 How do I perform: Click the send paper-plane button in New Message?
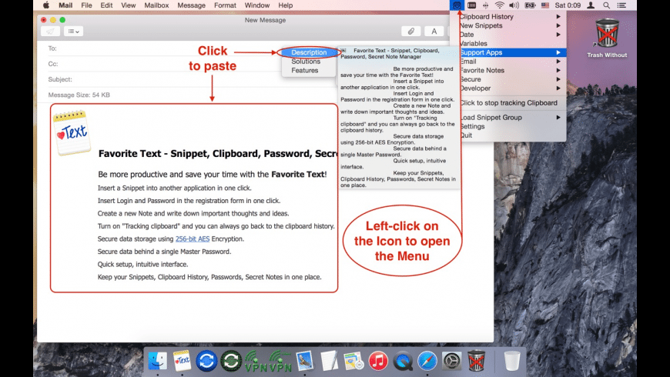click(x=50, y=32)
